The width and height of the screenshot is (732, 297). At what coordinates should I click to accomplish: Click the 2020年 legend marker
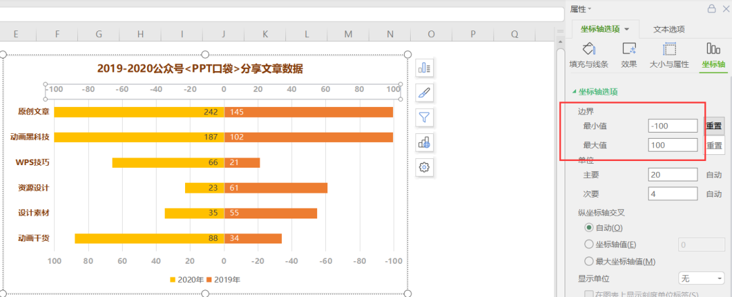click(x=173, y=280)
